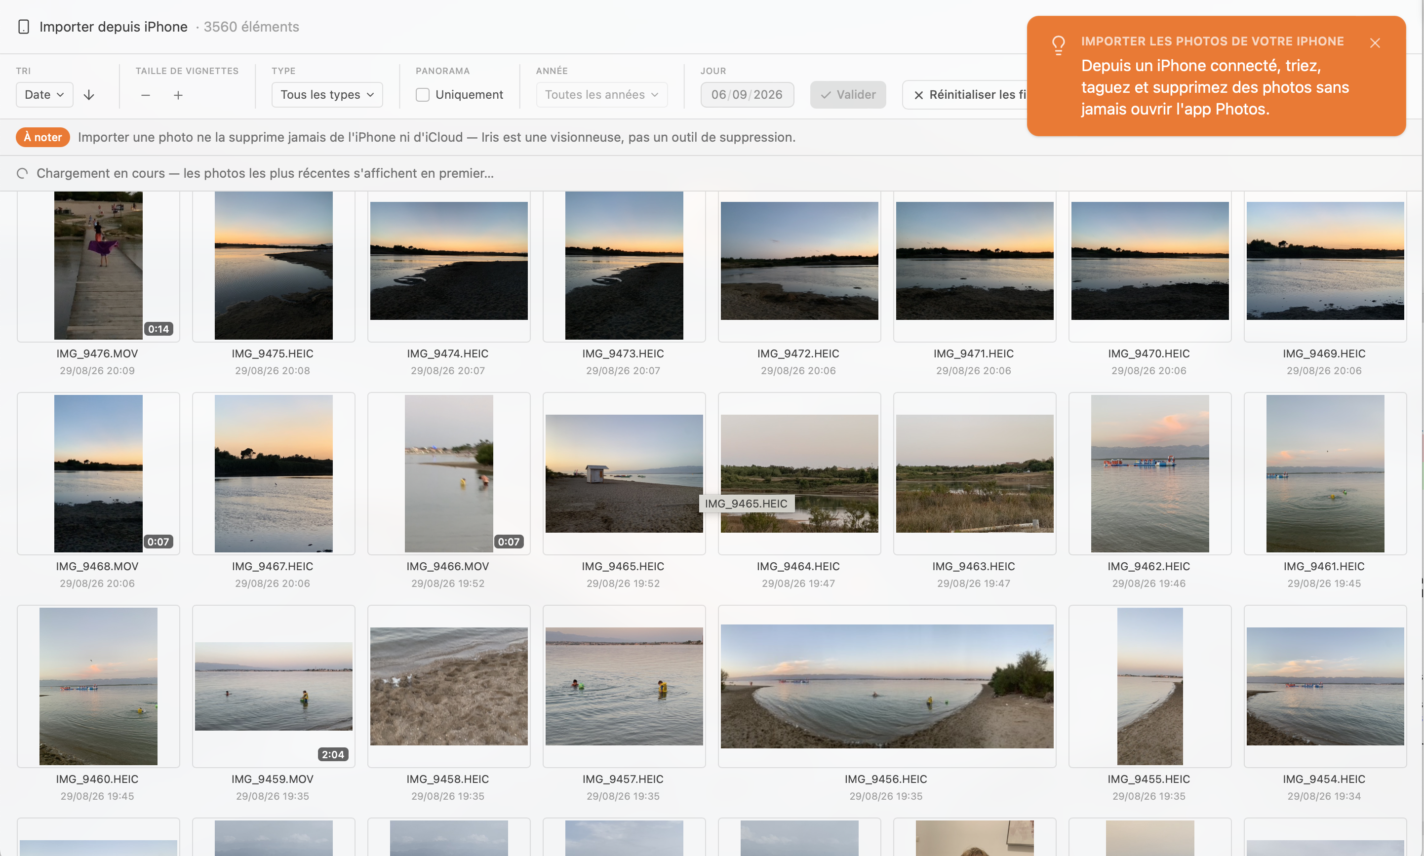Viewport: 1424px width, 856px height.
Task: Click the file name IMG_9468.MOV
Action: pos(97,566)
